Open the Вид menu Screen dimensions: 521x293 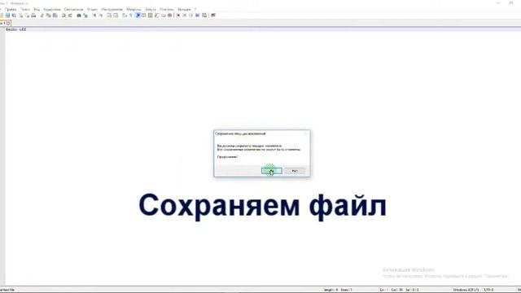(37, 9)
